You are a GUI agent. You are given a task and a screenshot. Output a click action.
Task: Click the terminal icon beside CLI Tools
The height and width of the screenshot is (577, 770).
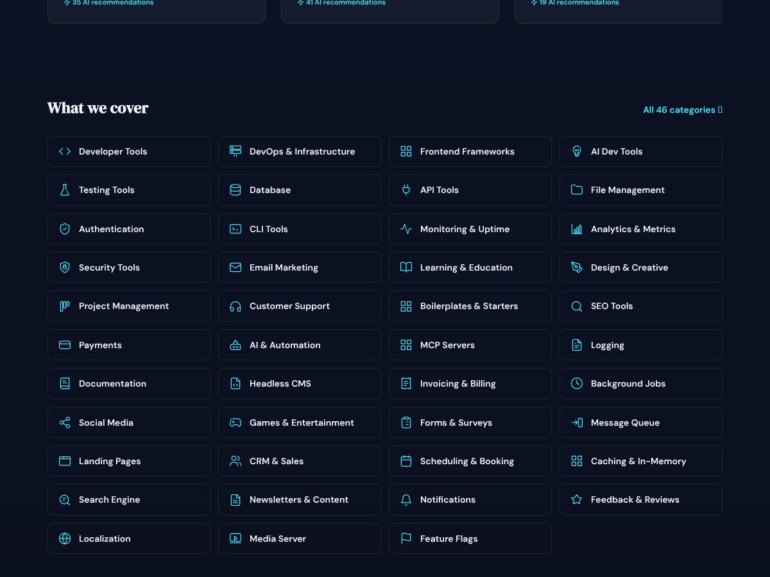pyautogui.click(x=235, y=229)
